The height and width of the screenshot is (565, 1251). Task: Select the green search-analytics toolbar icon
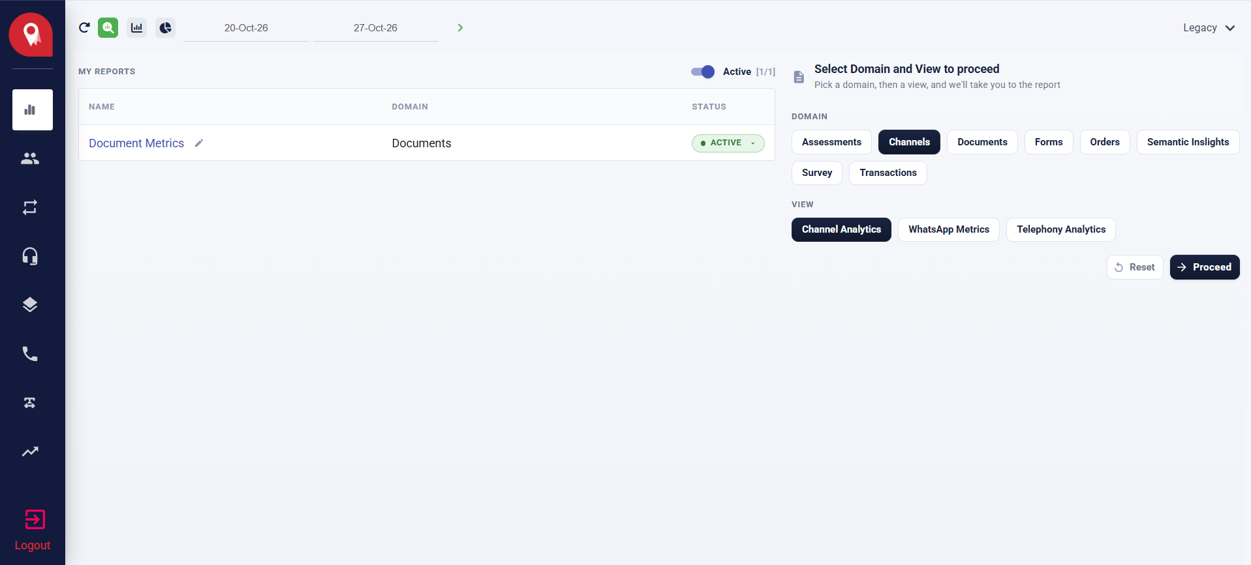click(x=108, y=27)
